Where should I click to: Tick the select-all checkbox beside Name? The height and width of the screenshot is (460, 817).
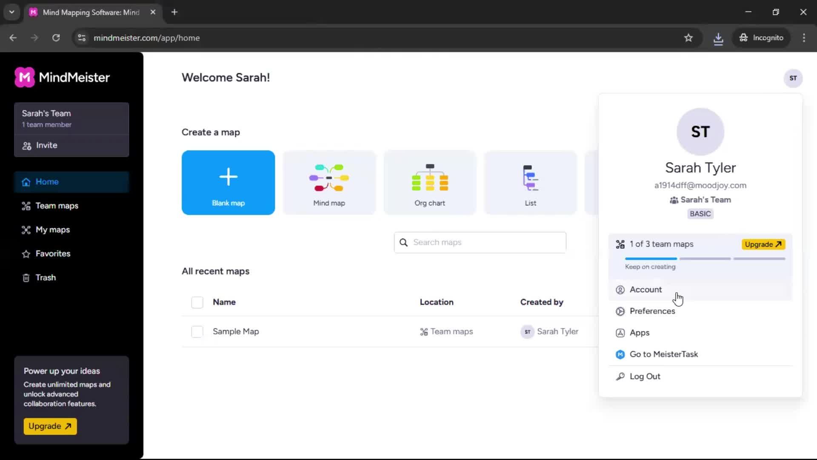(197, 302)
